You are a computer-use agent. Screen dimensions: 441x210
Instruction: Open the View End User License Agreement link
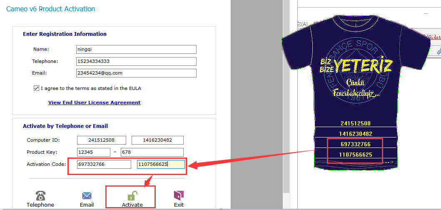tap(94, 102)
